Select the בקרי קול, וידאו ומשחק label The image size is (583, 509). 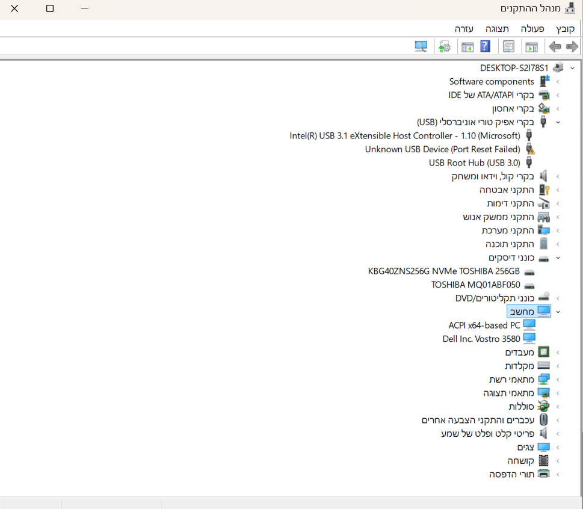[493, 176]
